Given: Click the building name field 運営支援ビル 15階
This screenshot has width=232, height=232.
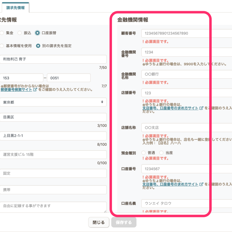Looking at the screenshot, I should tap(53, 154).
